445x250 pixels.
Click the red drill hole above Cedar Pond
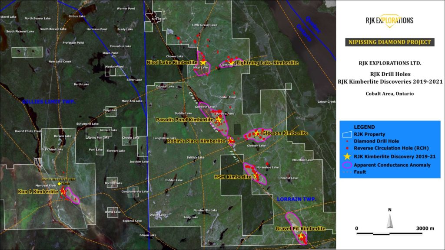pos(234,93)
